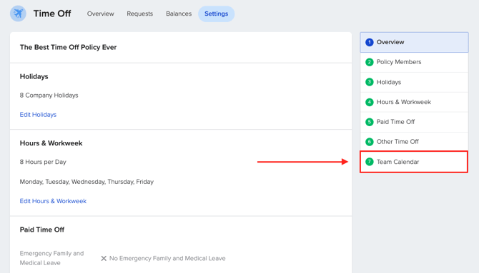Screen dimensions: 479x273
Task: Switch to the Balances tab
Action: point(179,14)
